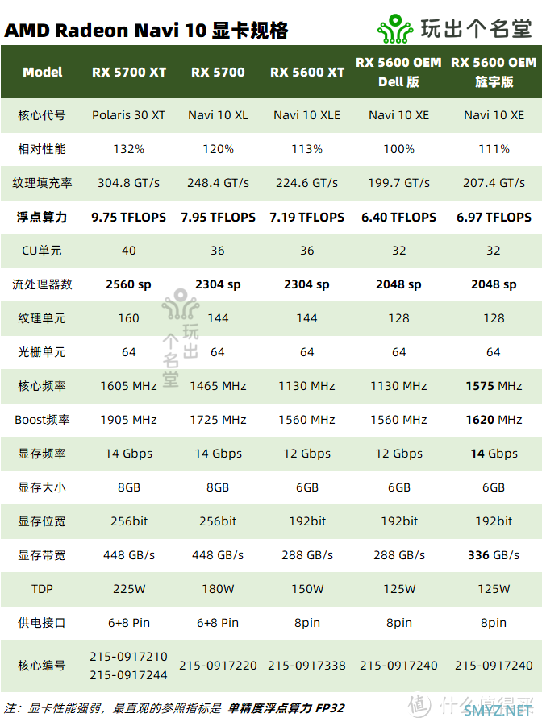542x726 pixels.
Task: Click the 1465 MHz core clock
Action: tap(218, 386)
